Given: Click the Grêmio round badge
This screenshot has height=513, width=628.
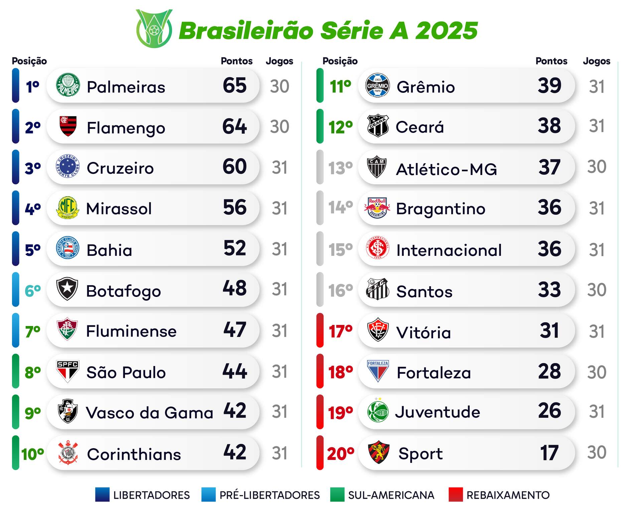Looking at the screenshot, I should click(x=377, y=85).
